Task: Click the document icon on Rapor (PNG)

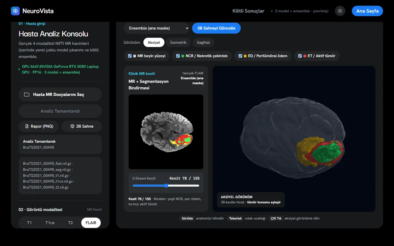Action: (26, 126)
